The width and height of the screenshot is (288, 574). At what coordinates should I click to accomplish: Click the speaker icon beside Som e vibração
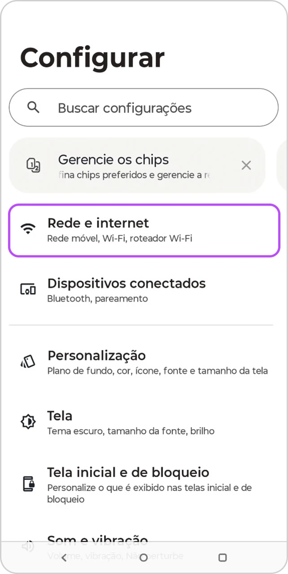(x=28, y=546)
